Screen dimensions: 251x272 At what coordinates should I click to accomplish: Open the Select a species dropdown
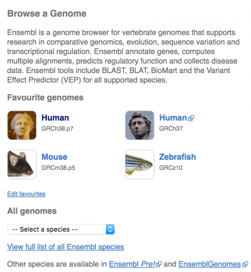(61, 229)
